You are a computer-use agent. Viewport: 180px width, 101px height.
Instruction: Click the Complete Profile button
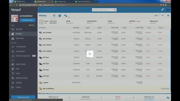(x=28, y=20)
